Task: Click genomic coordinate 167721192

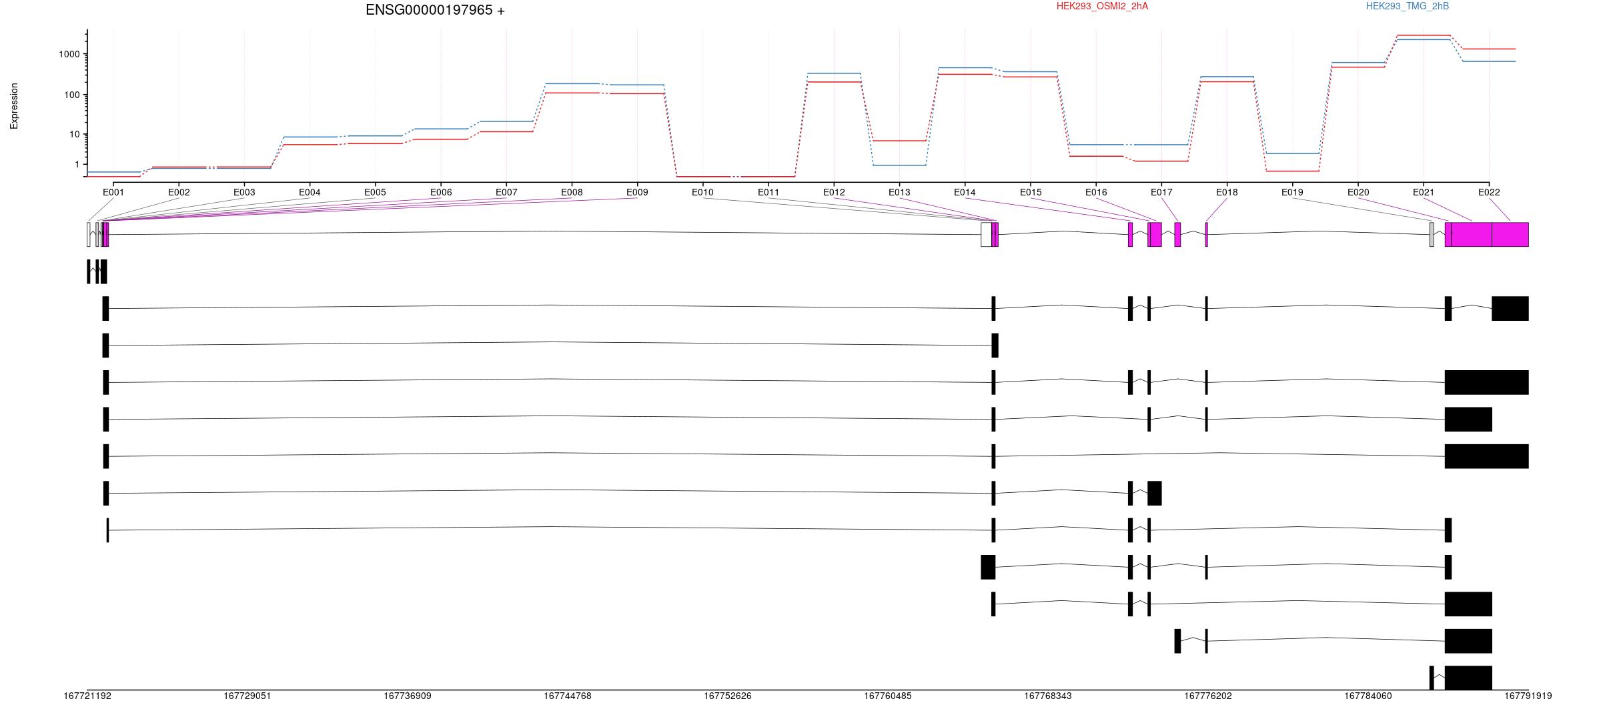Action: click(87, 696)
